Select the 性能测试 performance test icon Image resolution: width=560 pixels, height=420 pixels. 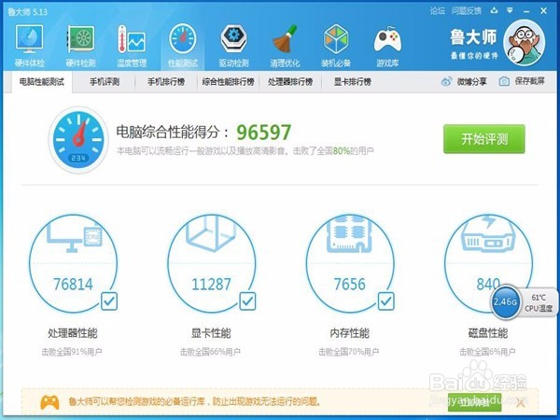[x=183, y=46]
